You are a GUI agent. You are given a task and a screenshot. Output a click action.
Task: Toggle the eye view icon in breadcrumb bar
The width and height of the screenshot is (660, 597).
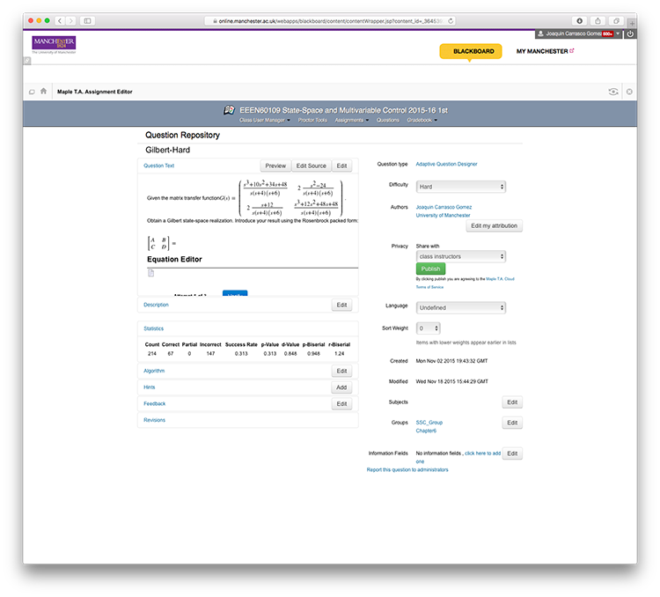[612, 92]
